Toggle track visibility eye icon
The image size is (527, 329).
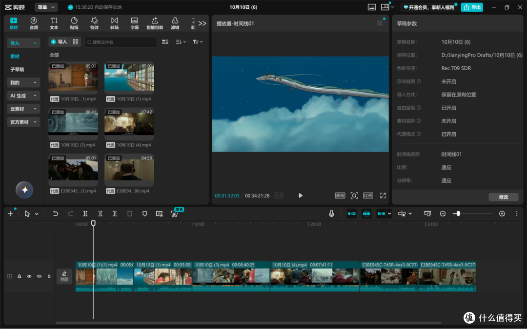(29, 276)
